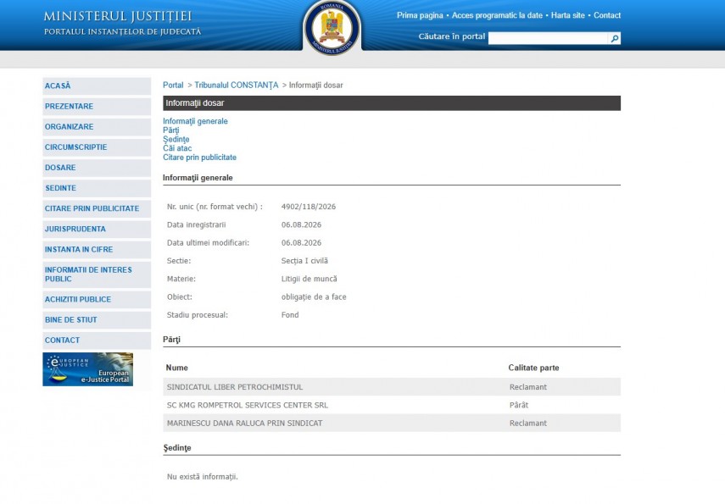Viewport: 725px width, 504px height.
Task: Open INFORMATII DE INTERES PUBLIC sidebar item
Action: 97,274
